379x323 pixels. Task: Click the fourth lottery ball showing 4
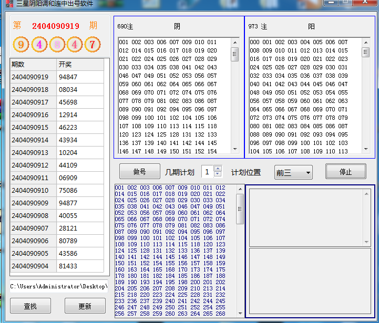[75, 45]
